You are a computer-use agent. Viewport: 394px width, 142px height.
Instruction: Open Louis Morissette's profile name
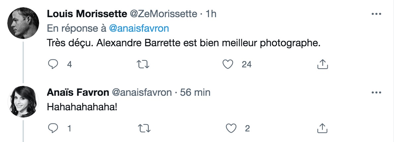[87, 14]
